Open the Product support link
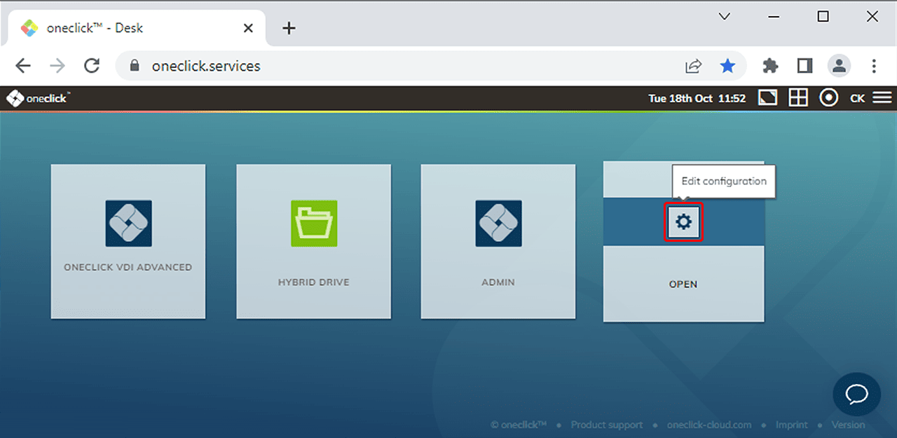The height and width of the screenshot is (438, 897). click(x=606, y=425)
